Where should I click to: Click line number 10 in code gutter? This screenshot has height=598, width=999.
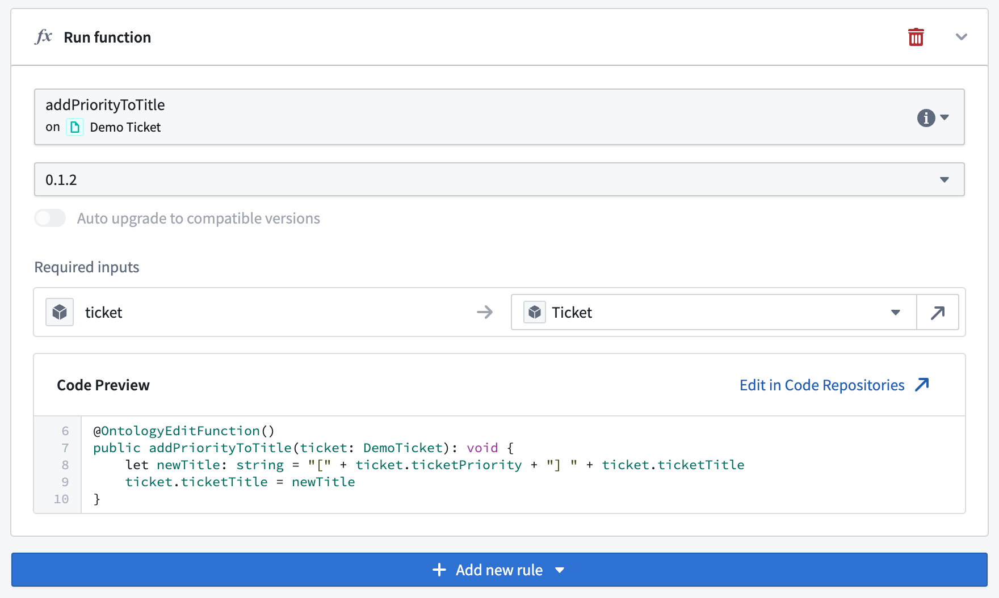61,499
